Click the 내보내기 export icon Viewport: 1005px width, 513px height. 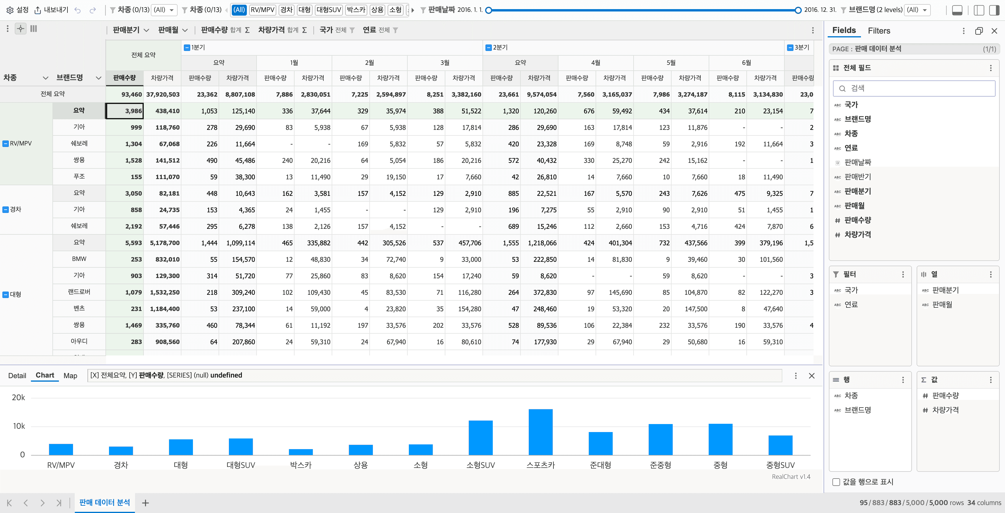38,10
